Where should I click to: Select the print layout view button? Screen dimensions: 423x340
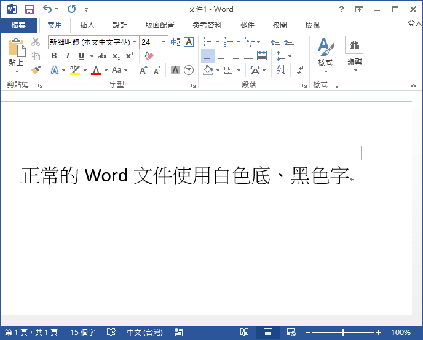point(268,332)
